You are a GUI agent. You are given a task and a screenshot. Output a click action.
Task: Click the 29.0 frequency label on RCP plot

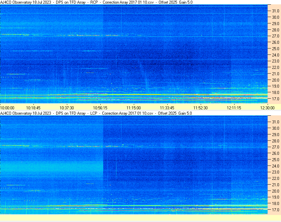click(x=276, y=24)
